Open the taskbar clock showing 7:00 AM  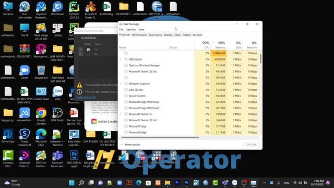(317, 183)
